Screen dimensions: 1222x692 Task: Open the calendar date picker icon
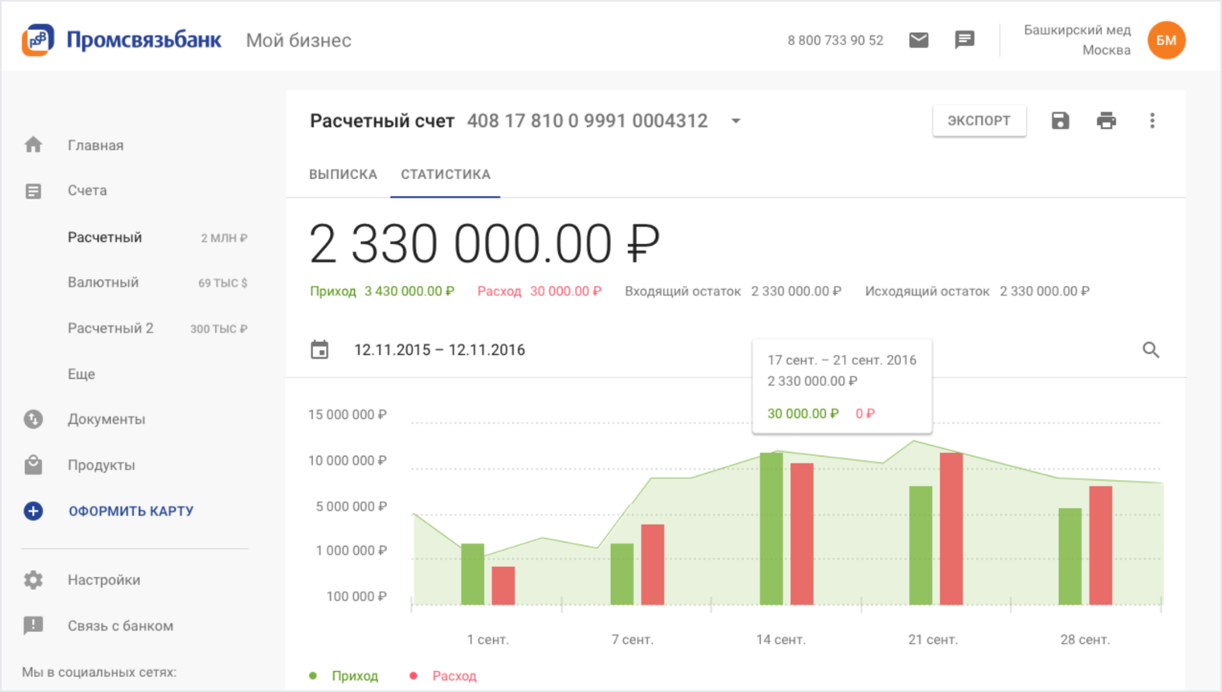click(x=320, y=349)
